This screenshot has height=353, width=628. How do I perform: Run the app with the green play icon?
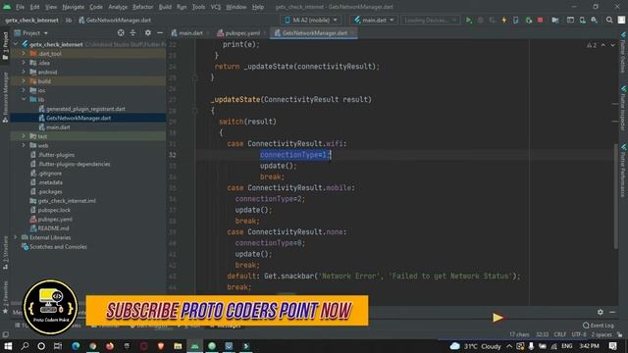[x=468, y=20]
